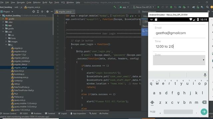Expand all in Project panel toolbar
This screenshot has width=213, height=119.
tap(38, 12)
